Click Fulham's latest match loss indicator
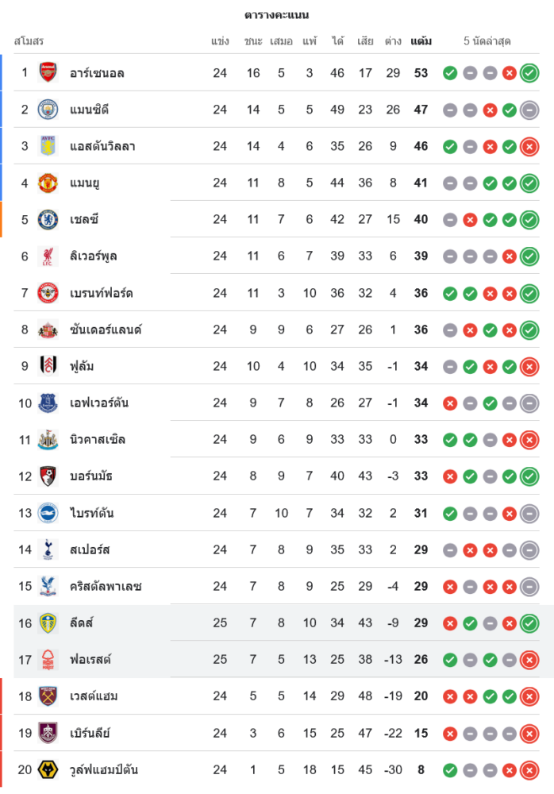The image size is (554, 794). click(529, 366)
